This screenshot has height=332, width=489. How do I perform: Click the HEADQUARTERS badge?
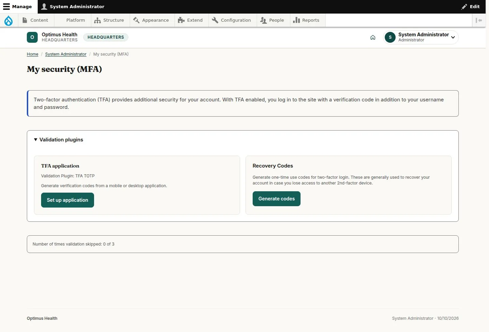coord(106,37)
